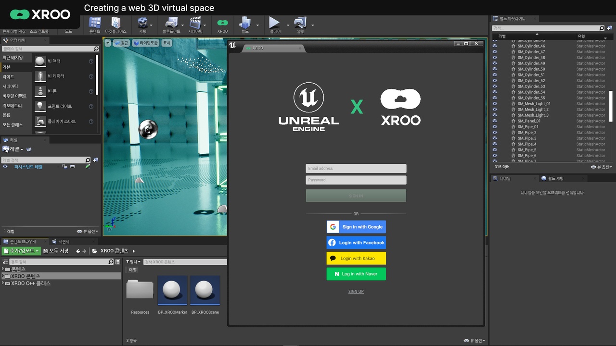616x346 pixels.
Task: Click Sign in with Google
Action: tap(356, 227)
